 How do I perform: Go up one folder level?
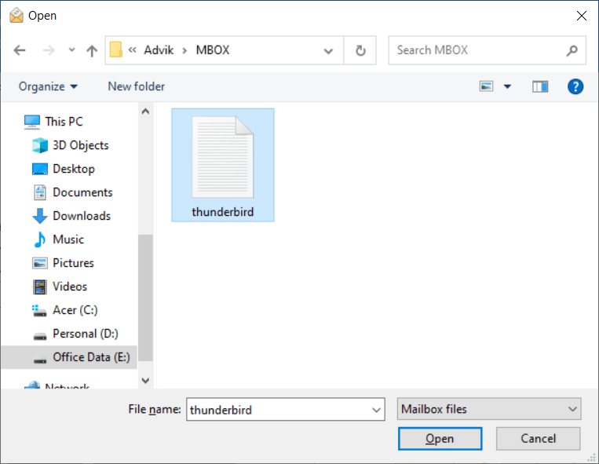point(92,50)
